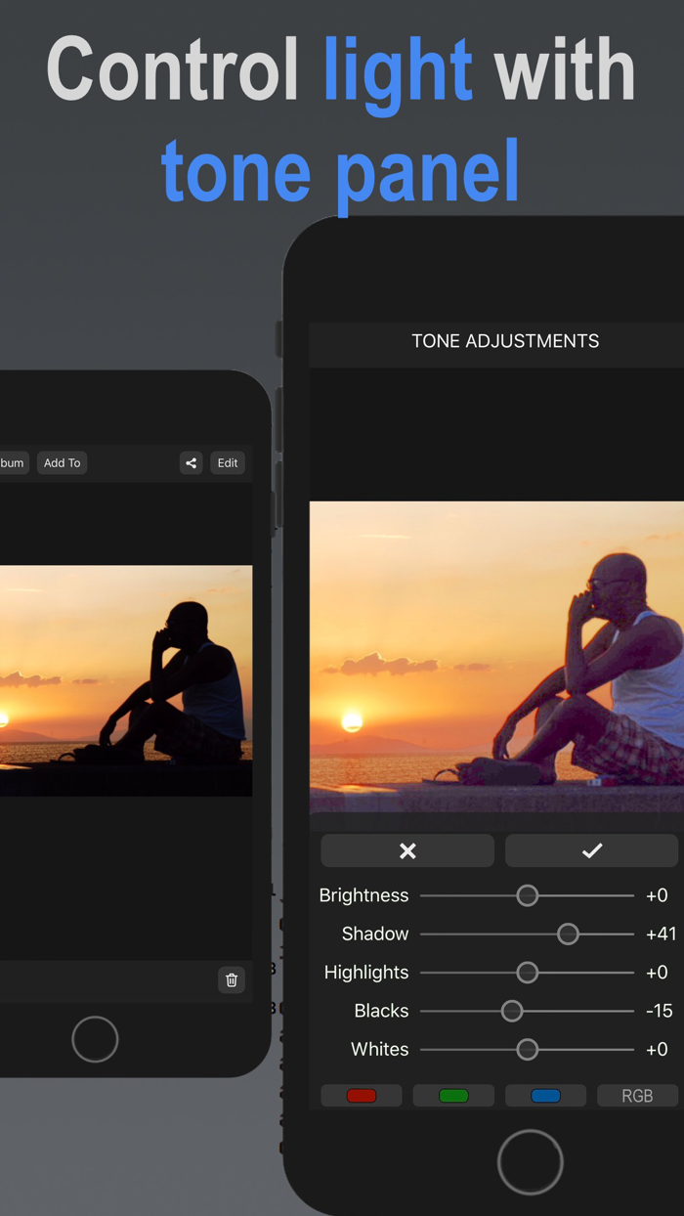Confirm tone adjustments with the checkmark button

click(591, 851)
